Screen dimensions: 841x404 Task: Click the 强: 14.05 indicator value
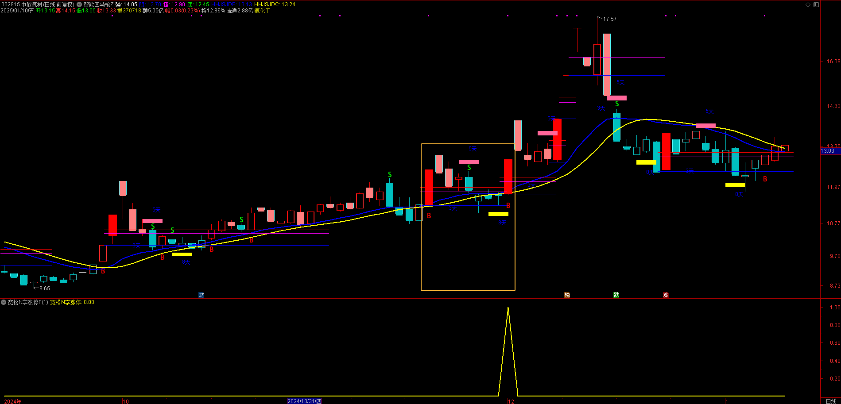click(126, 4)
